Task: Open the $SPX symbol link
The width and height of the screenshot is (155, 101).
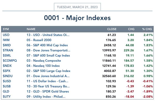Action: 6,71
